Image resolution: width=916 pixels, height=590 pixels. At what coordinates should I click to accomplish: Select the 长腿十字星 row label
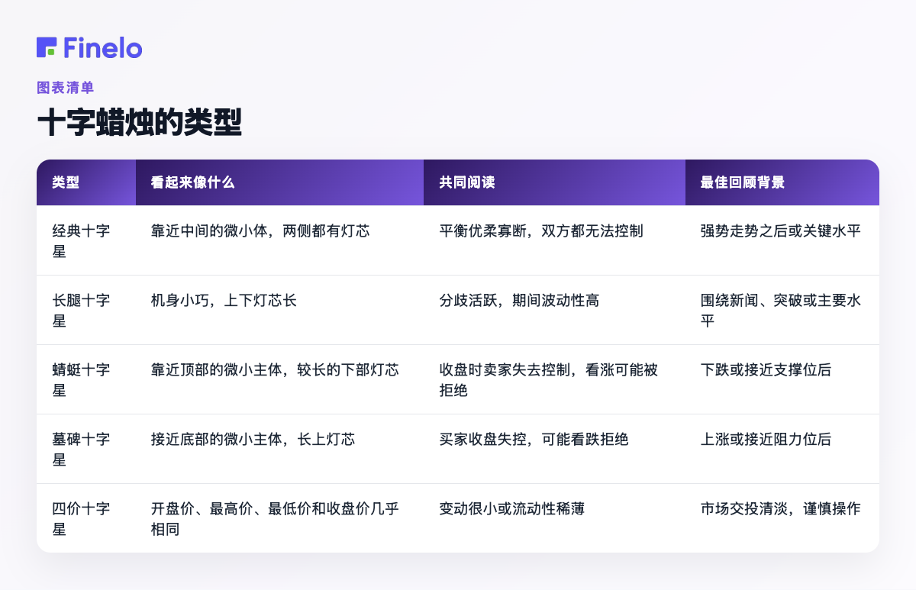pyautogui.click(x=81, y=310)
